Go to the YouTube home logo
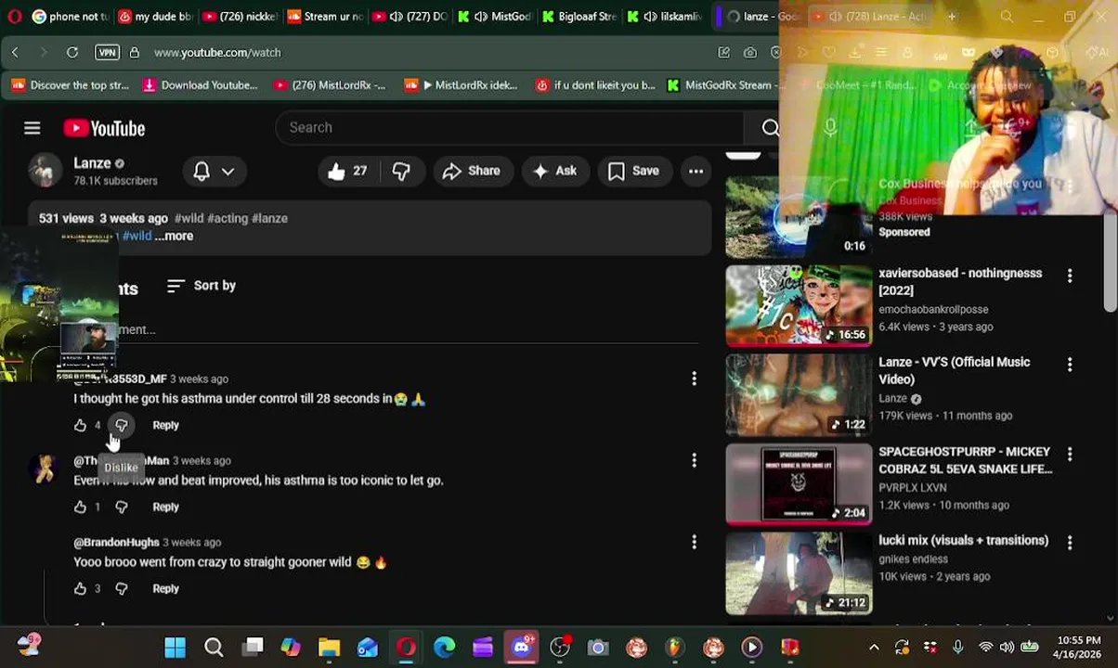Screen dimensions: 1118x668 104,128
